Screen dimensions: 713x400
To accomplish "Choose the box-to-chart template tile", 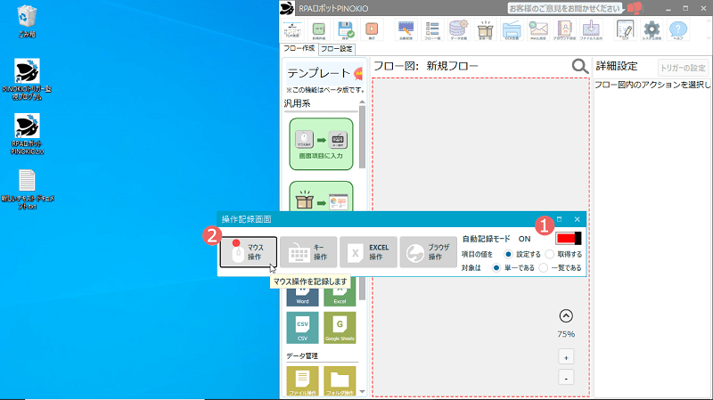I will (x=321, y=196).
